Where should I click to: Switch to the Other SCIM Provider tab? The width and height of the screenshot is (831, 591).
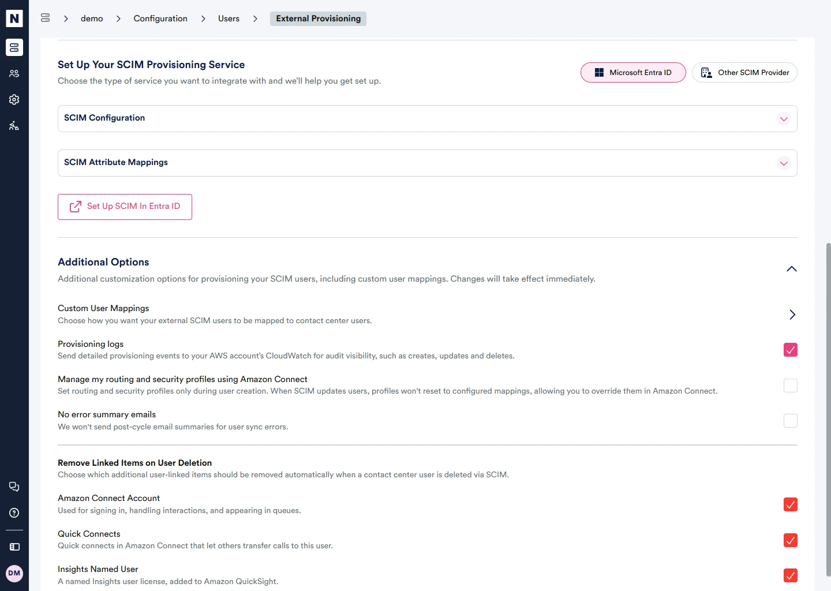744,72
